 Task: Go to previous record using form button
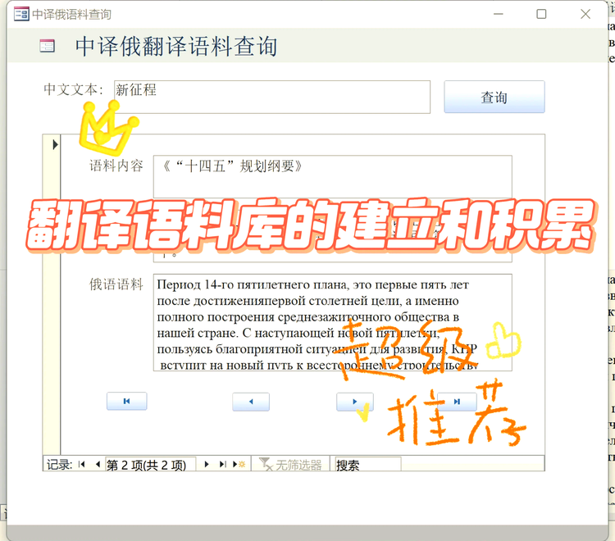point(251,402)
